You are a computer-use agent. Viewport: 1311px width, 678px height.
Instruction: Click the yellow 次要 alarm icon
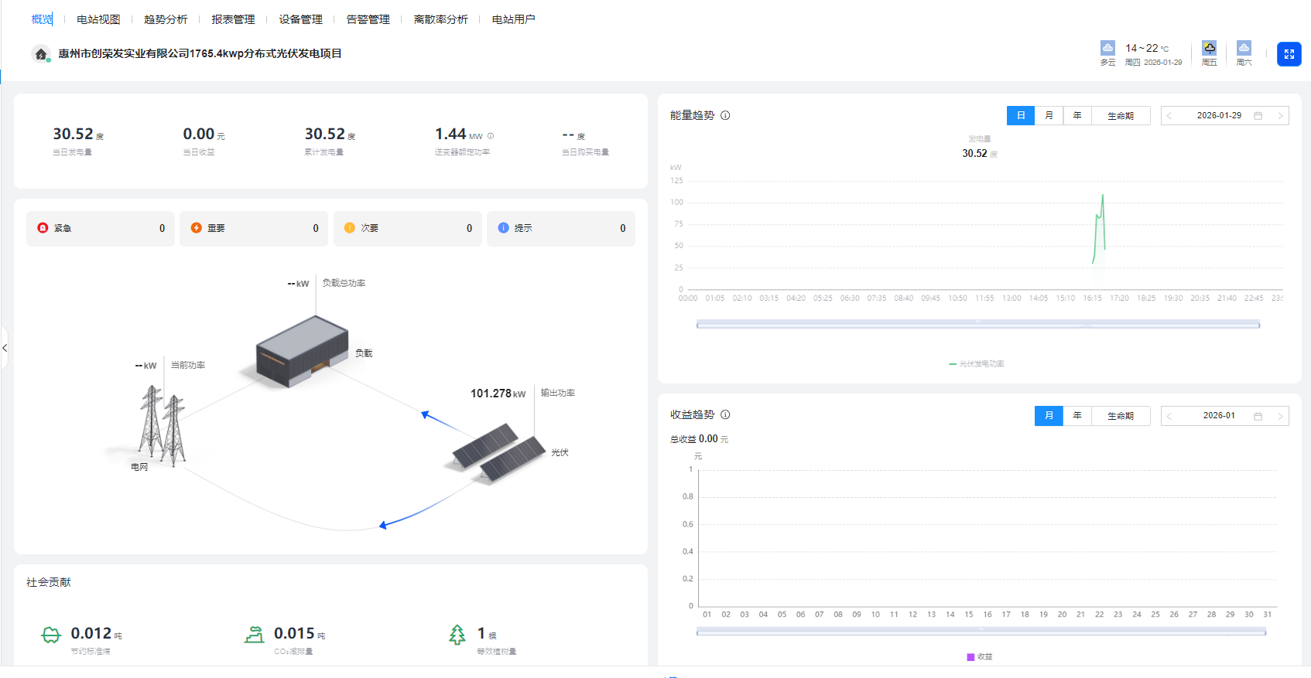coord(349,228)
